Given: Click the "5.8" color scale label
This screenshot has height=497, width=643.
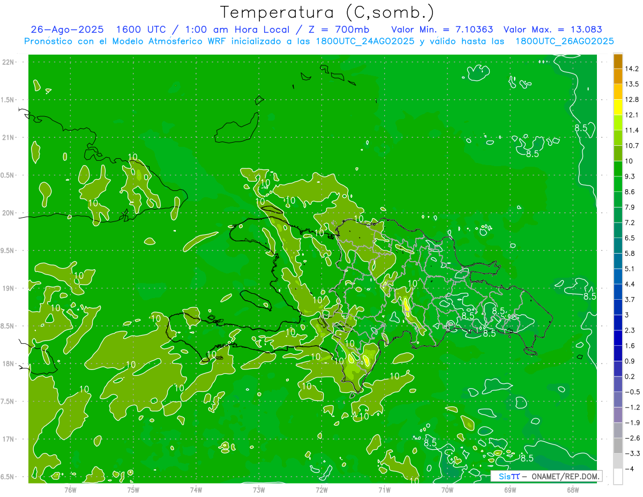Looking at the screenshot, I should 630,254.
